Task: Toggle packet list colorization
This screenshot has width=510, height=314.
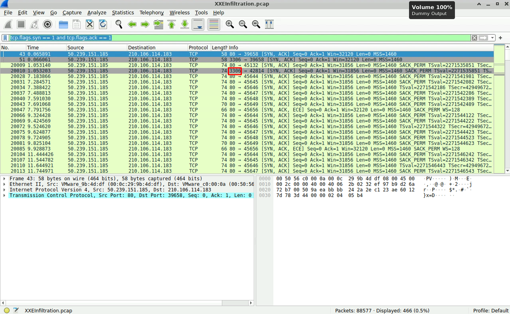Action: (x=214, y=25)
